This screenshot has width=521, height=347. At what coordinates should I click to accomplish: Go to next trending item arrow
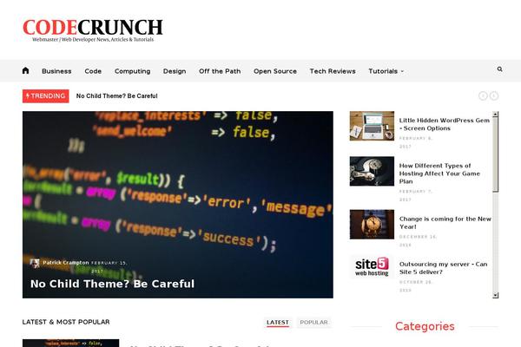click(494, 96)
